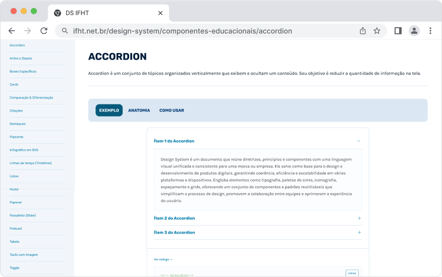Open Modal in the sidebar

(x=14, y=189)
